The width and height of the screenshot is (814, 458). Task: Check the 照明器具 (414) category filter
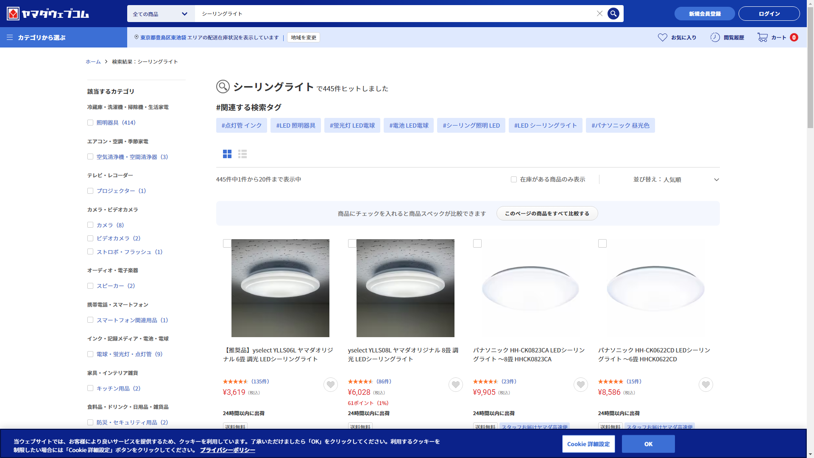[x=90, y=123]
